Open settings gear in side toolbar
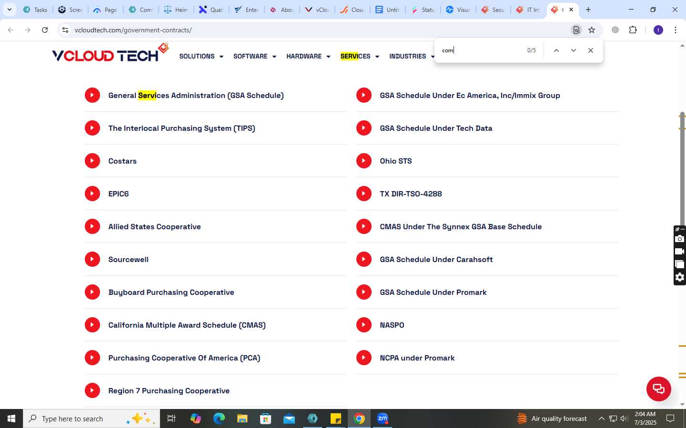This screenshot has width=686, height=428. [x=680, y=277]
